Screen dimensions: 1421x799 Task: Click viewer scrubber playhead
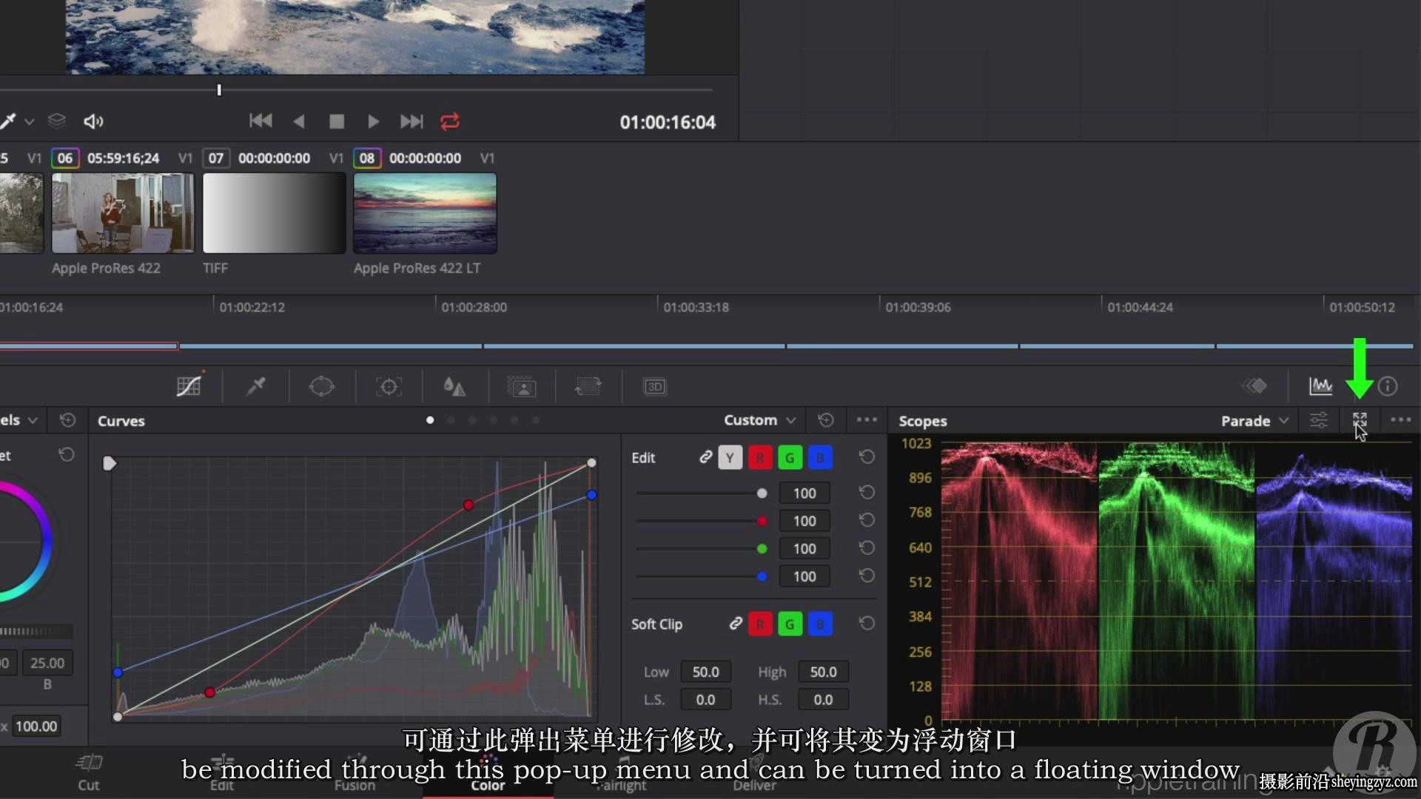coord(219,90)
